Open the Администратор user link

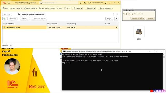[13, 27]
